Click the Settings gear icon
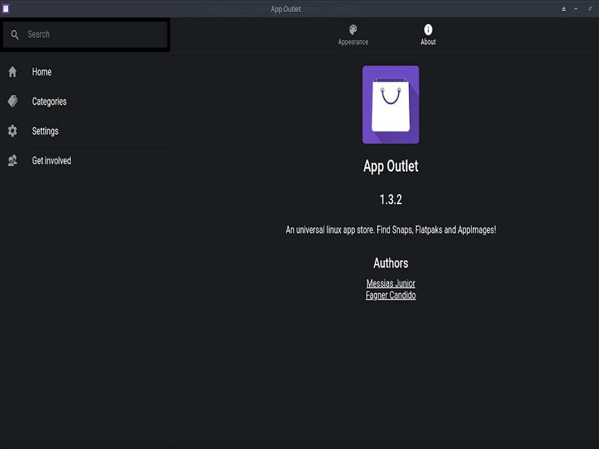This screenshot has width=599, height=449. [12, 130]
